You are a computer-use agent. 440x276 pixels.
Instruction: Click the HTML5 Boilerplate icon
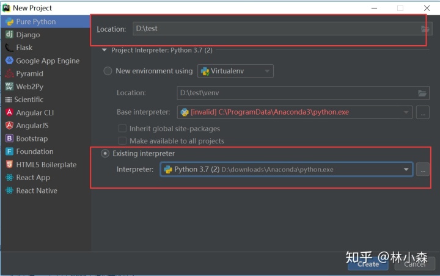9,164
